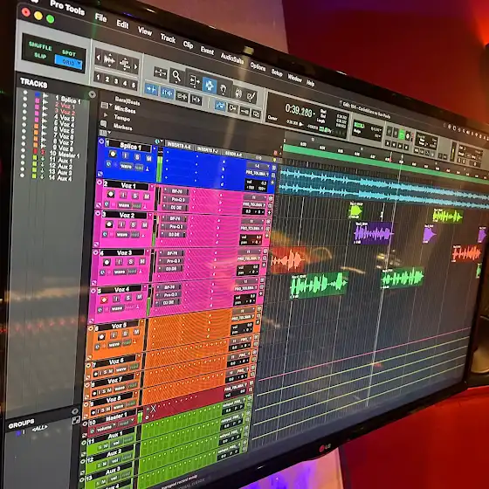
Task: Open the BF-76 insert on Voz 1
Action: point(176,191)
